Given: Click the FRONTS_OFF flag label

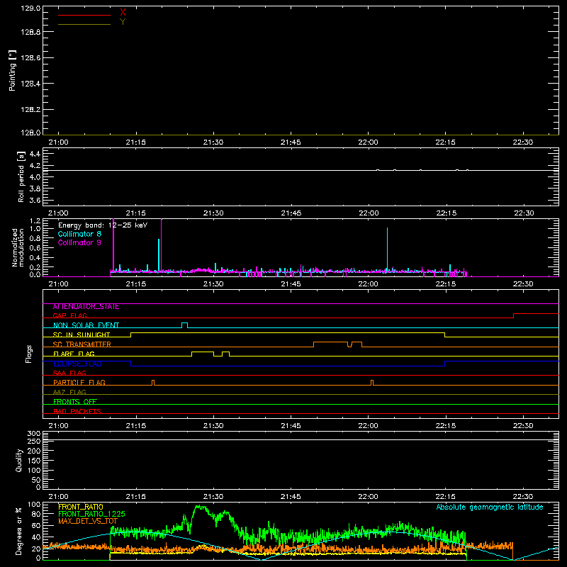Looking at the screenshot, I should [x=75, y=402].
